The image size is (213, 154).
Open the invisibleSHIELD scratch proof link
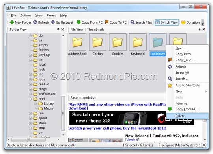pos(117,128)
